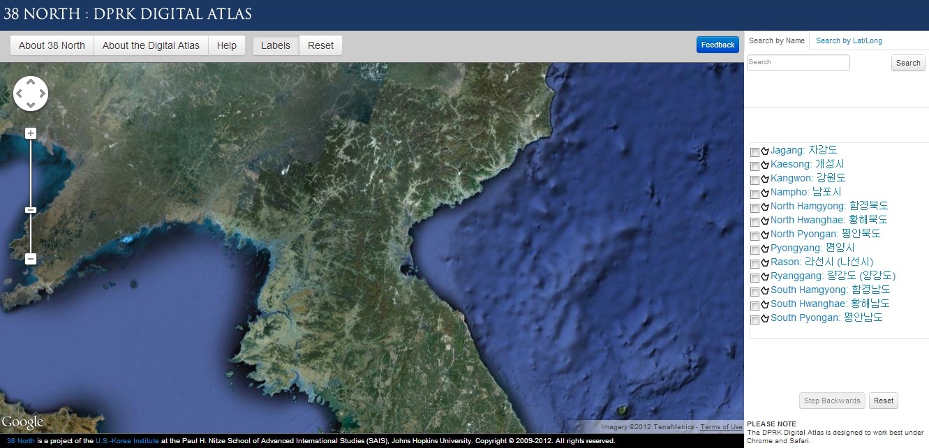
Task: Enable the North Hamgyong checkbox
Action: coord(755,208)
